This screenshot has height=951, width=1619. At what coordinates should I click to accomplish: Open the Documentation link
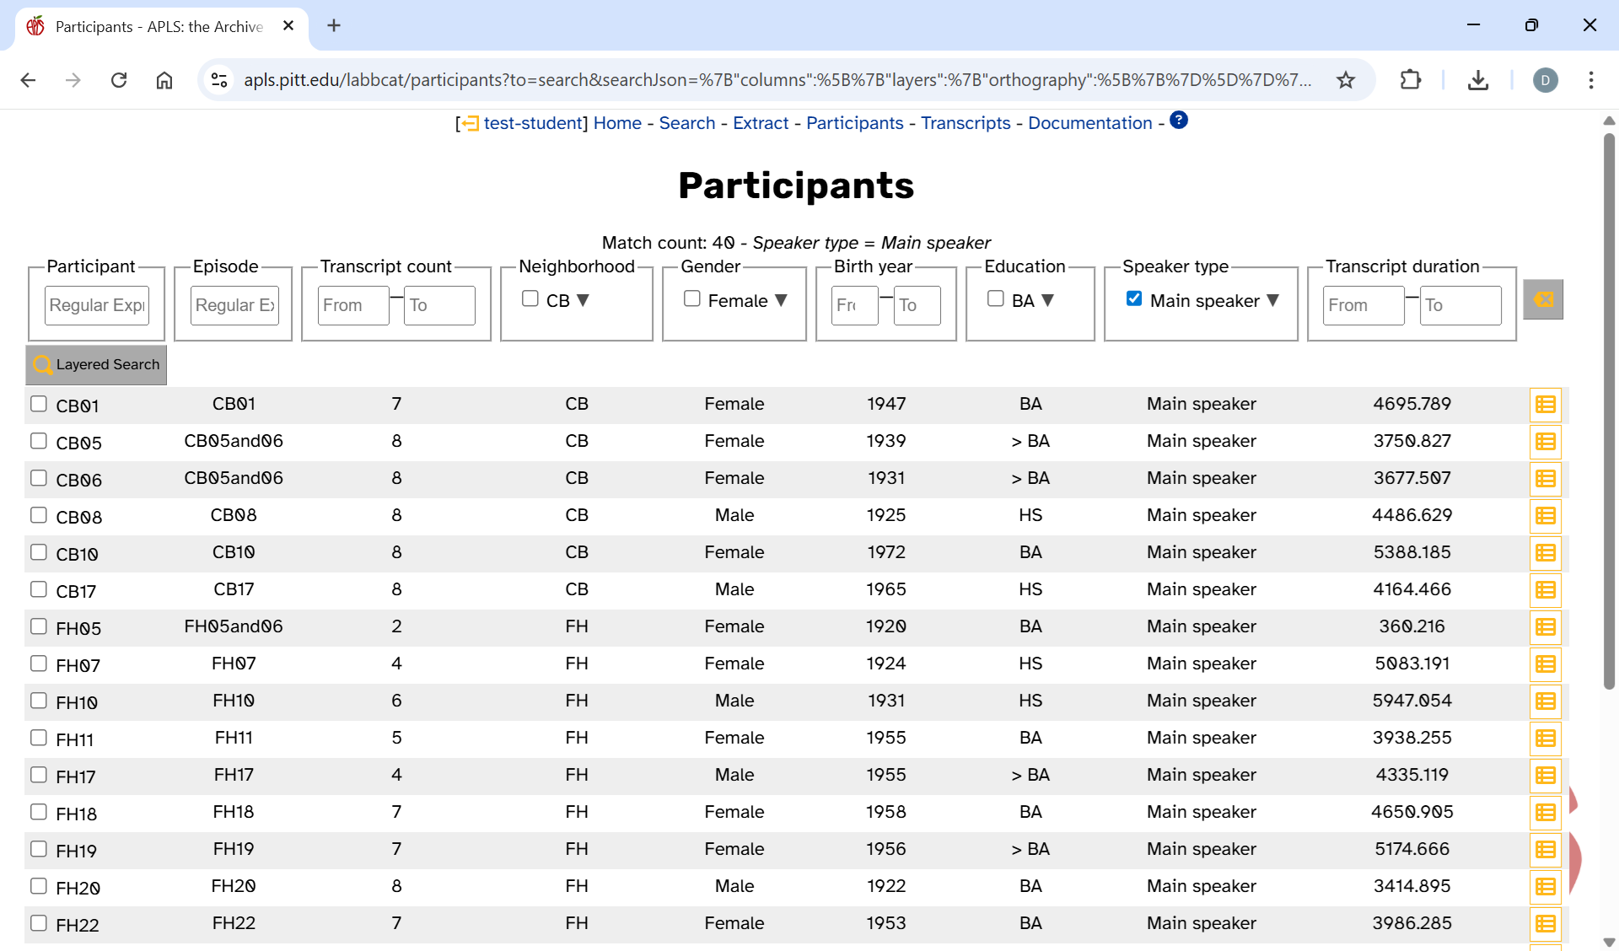pyautogui.click(x=1089, y=123)
